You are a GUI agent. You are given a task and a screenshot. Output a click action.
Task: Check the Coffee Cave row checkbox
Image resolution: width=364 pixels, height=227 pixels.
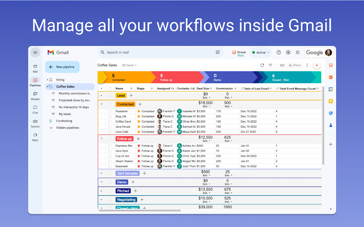click(110, 121)
